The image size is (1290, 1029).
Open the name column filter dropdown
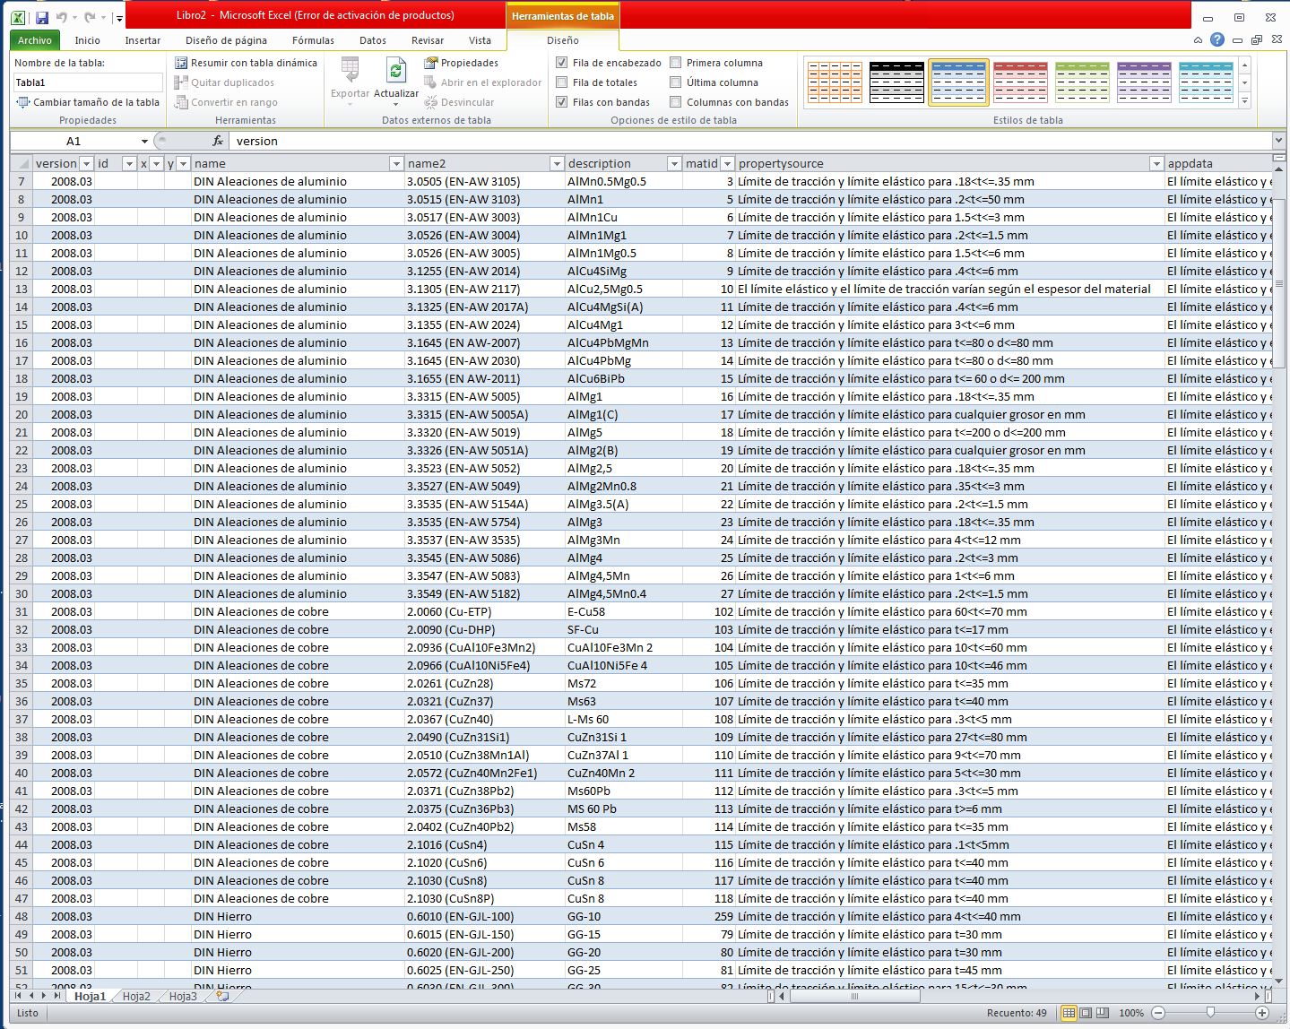pos(396,163)
